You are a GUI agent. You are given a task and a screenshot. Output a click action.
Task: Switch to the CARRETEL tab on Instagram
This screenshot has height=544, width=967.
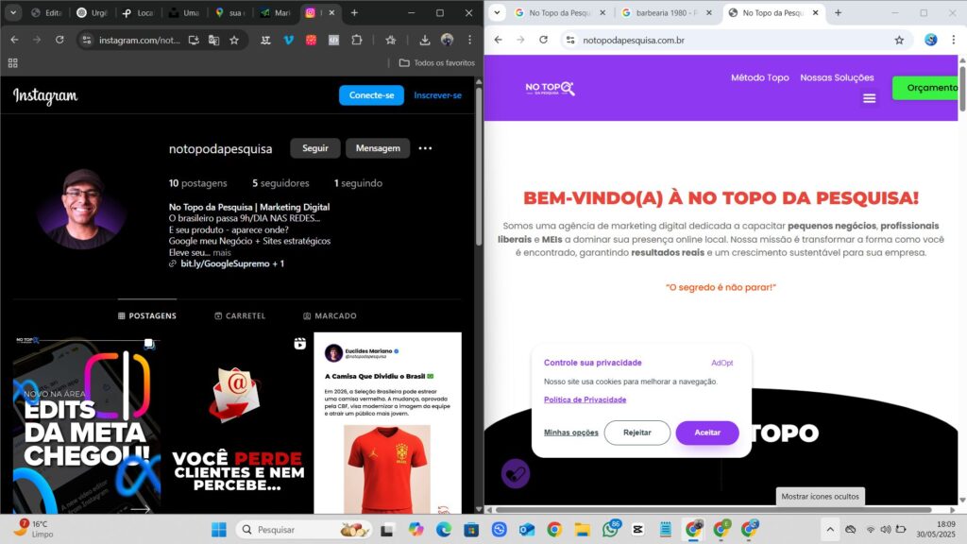click(x=240, y=315)
